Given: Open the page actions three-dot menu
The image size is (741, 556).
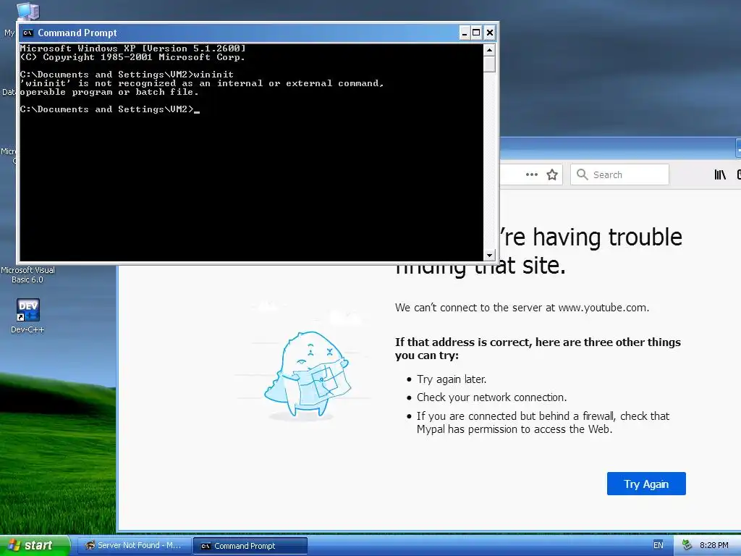Looking at the screenshot, I should (532, 174).
